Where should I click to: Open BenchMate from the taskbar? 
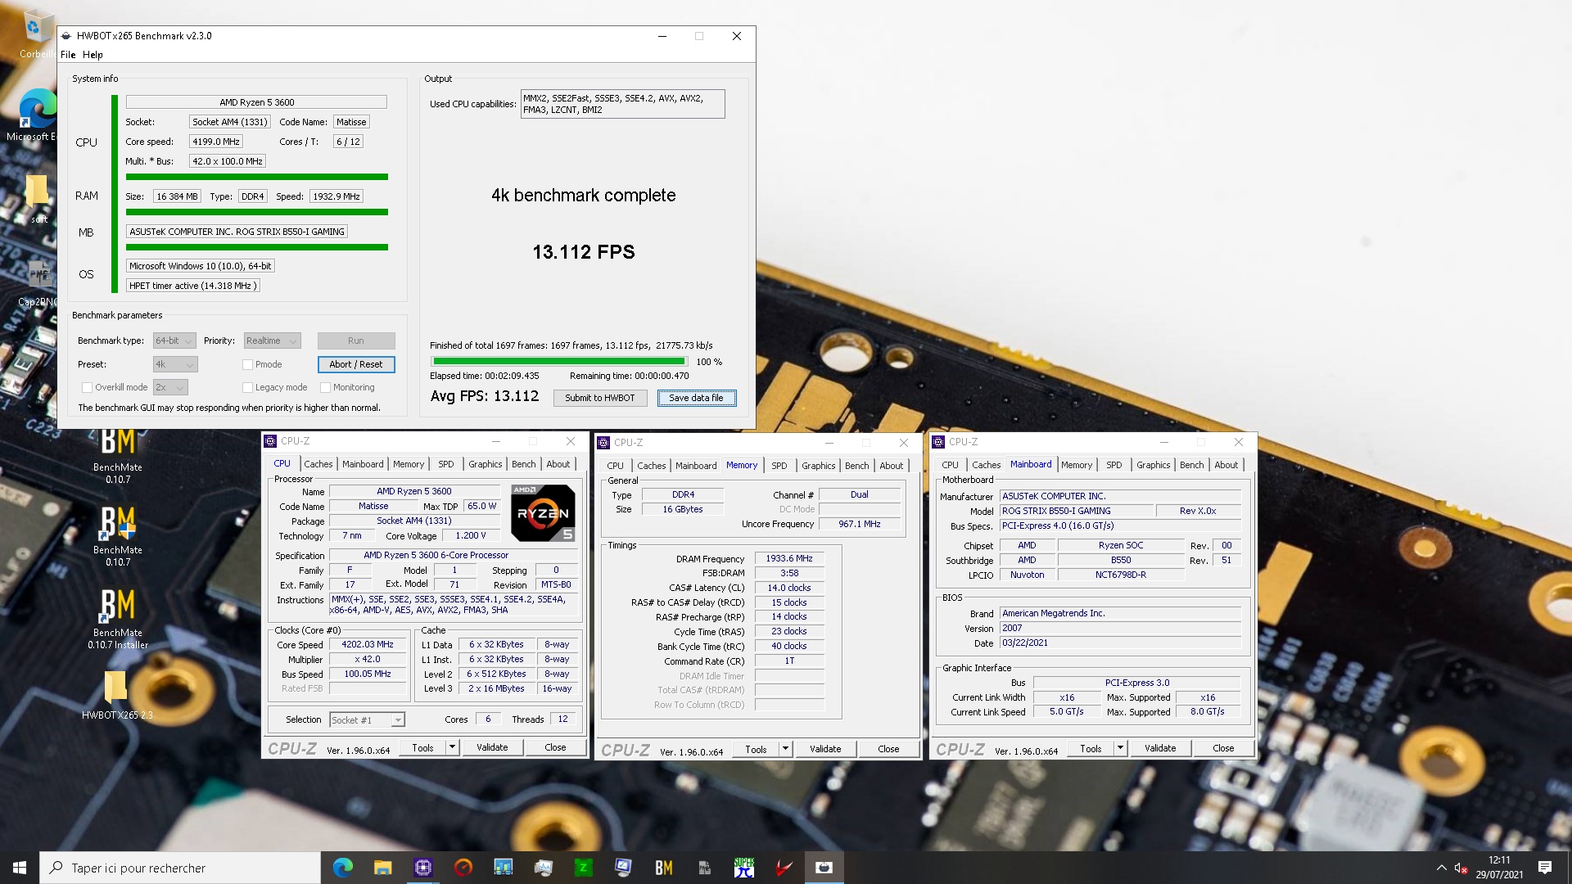[x=663, y=868]
